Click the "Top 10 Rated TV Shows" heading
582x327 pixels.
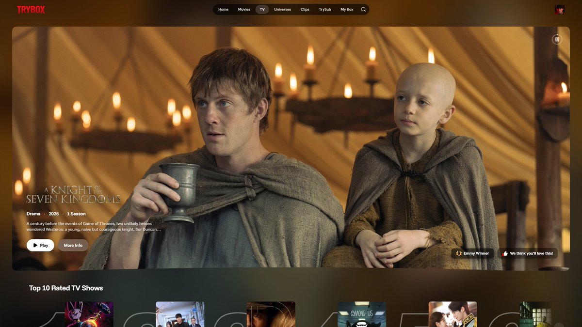tap(66, 288)
